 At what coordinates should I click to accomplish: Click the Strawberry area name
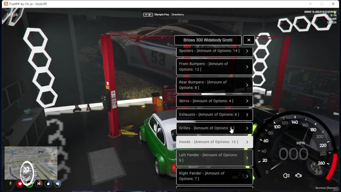[178, 15]
